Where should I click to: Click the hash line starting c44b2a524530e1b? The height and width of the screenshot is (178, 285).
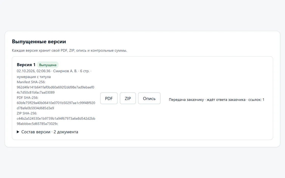point(56,118)
